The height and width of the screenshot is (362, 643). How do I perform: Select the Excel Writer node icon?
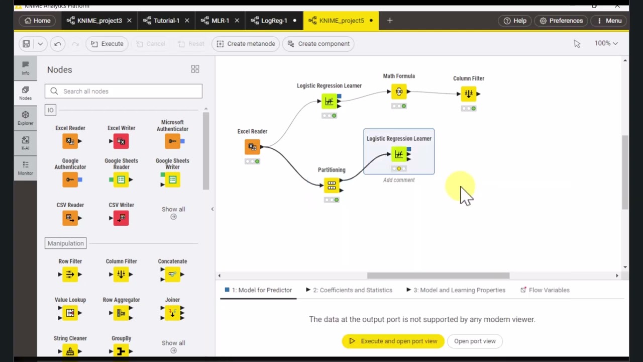pos(121,141)
